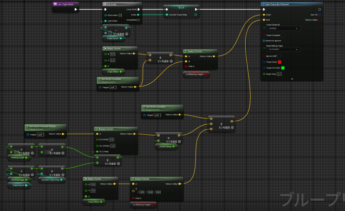This screenshot has width=345, height=211.
Task: Click the Get Actor Forward Vector function icon
Action: point(27,126)
